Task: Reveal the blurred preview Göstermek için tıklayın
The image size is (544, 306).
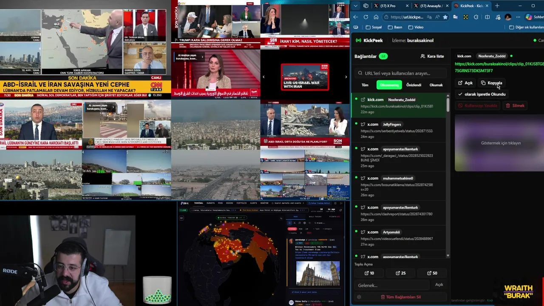Action: (500, 143)
